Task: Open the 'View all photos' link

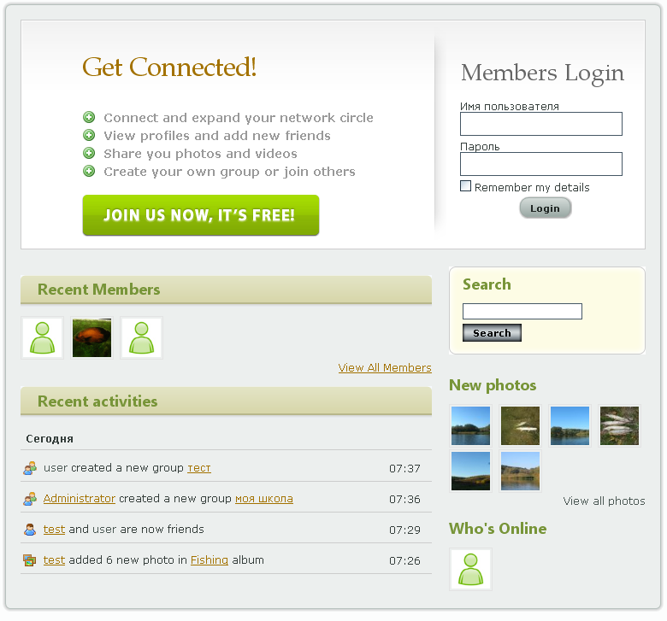Action: click(x=604, y=501)
